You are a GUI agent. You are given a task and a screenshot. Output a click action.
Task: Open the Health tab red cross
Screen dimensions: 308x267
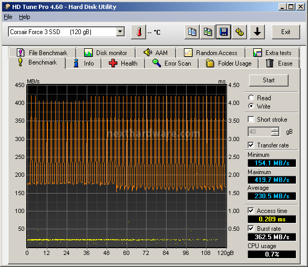click(123, 63)
